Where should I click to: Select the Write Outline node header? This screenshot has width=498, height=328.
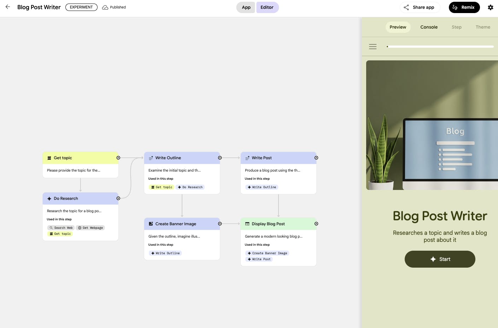tap(182, 158)
